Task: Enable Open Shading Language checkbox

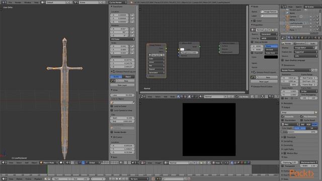Action: click(x=283, y=60)
